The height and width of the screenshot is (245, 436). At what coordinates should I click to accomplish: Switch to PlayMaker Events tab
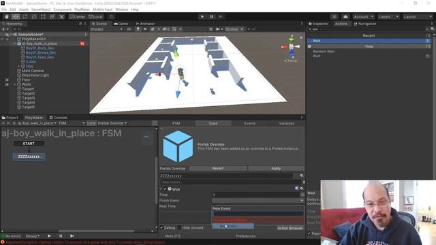point(250,123)
